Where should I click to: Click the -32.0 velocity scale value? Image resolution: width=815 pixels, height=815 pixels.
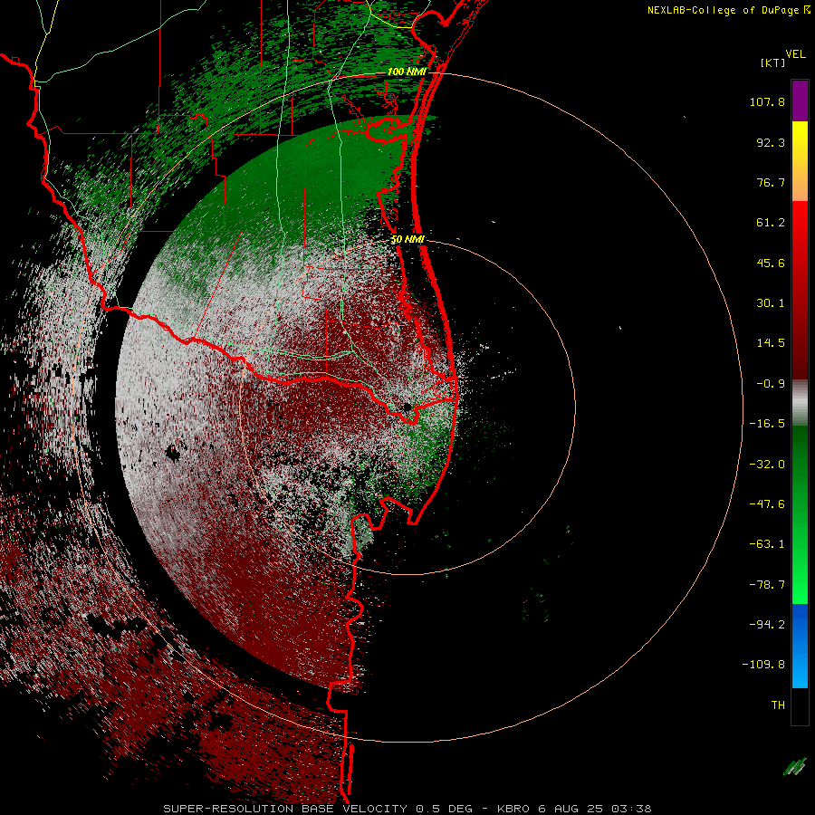pyautogui.click(x=767, y=465)
